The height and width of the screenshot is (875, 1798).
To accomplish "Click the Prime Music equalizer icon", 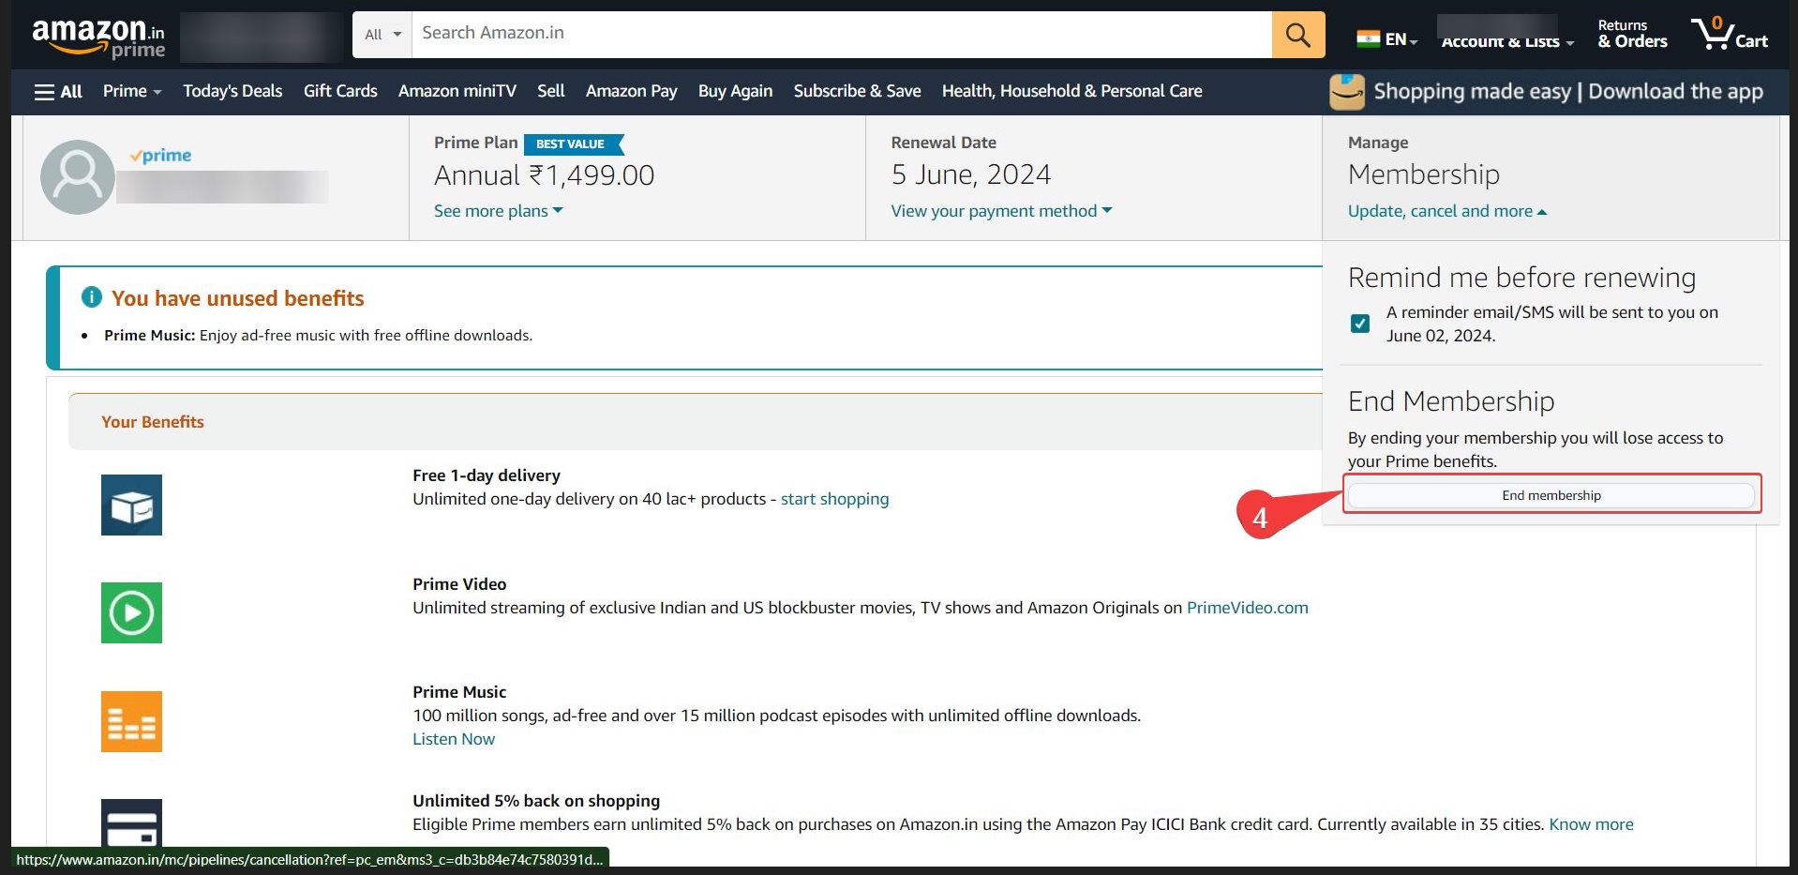I will (131, 721).
